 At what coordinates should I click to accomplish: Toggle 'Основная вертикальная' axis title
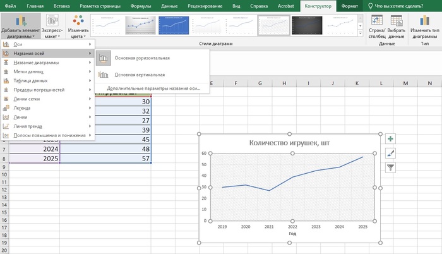(140, 75)
